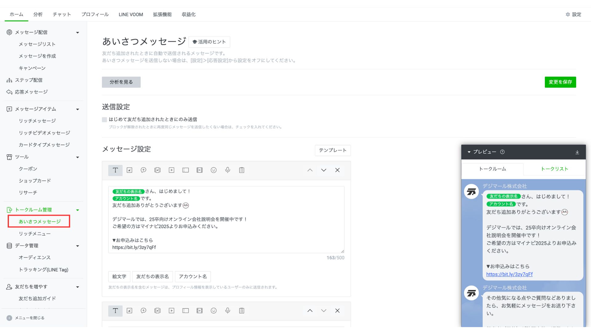Pick the sticker smiley icon in second message toolbar
Screen dimensions: 591x332
point(214,311)
